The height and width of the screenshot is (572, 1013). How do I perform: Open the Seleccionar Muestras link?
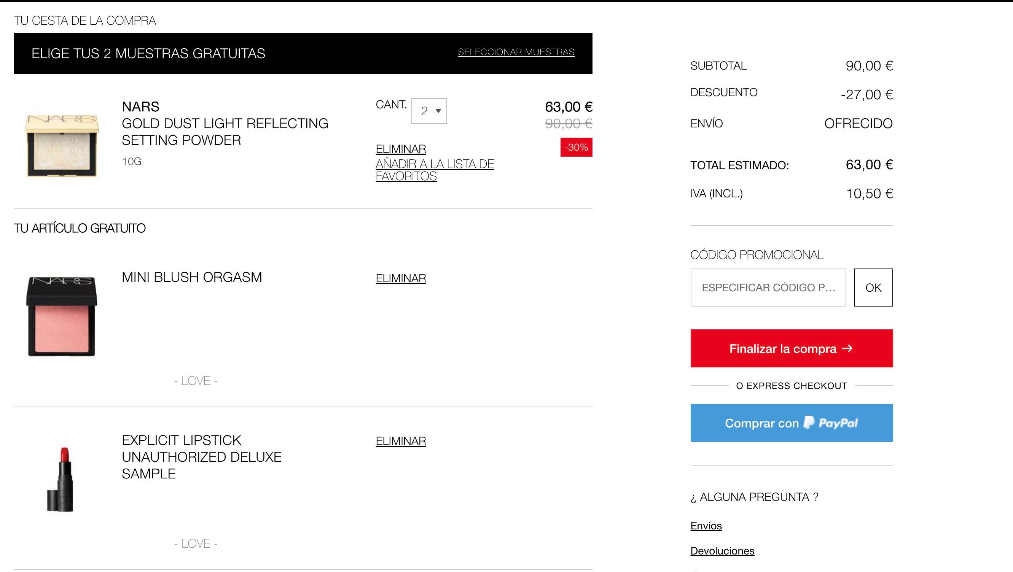point(516,52)
